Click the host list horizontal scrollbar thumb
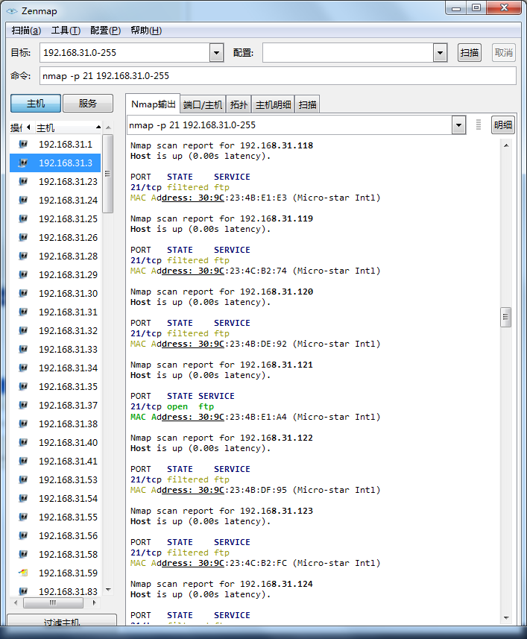Screen dimensions: 527x639 [x=53, y=602]
